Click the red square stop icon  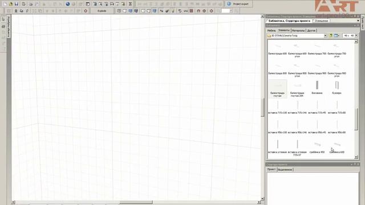192,11
